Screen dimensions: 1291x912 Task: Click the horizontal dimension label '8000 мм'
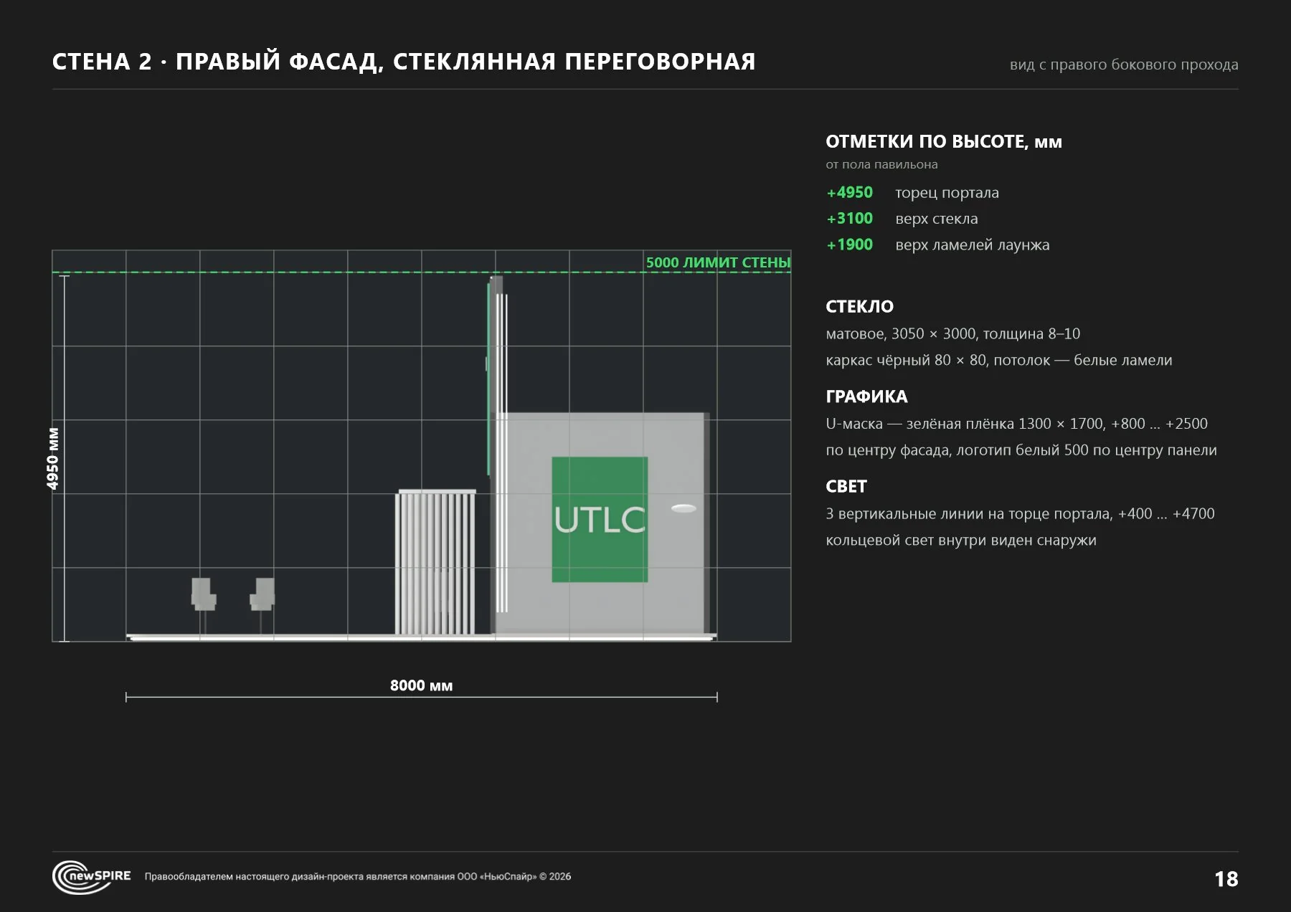tap(422, 685)
